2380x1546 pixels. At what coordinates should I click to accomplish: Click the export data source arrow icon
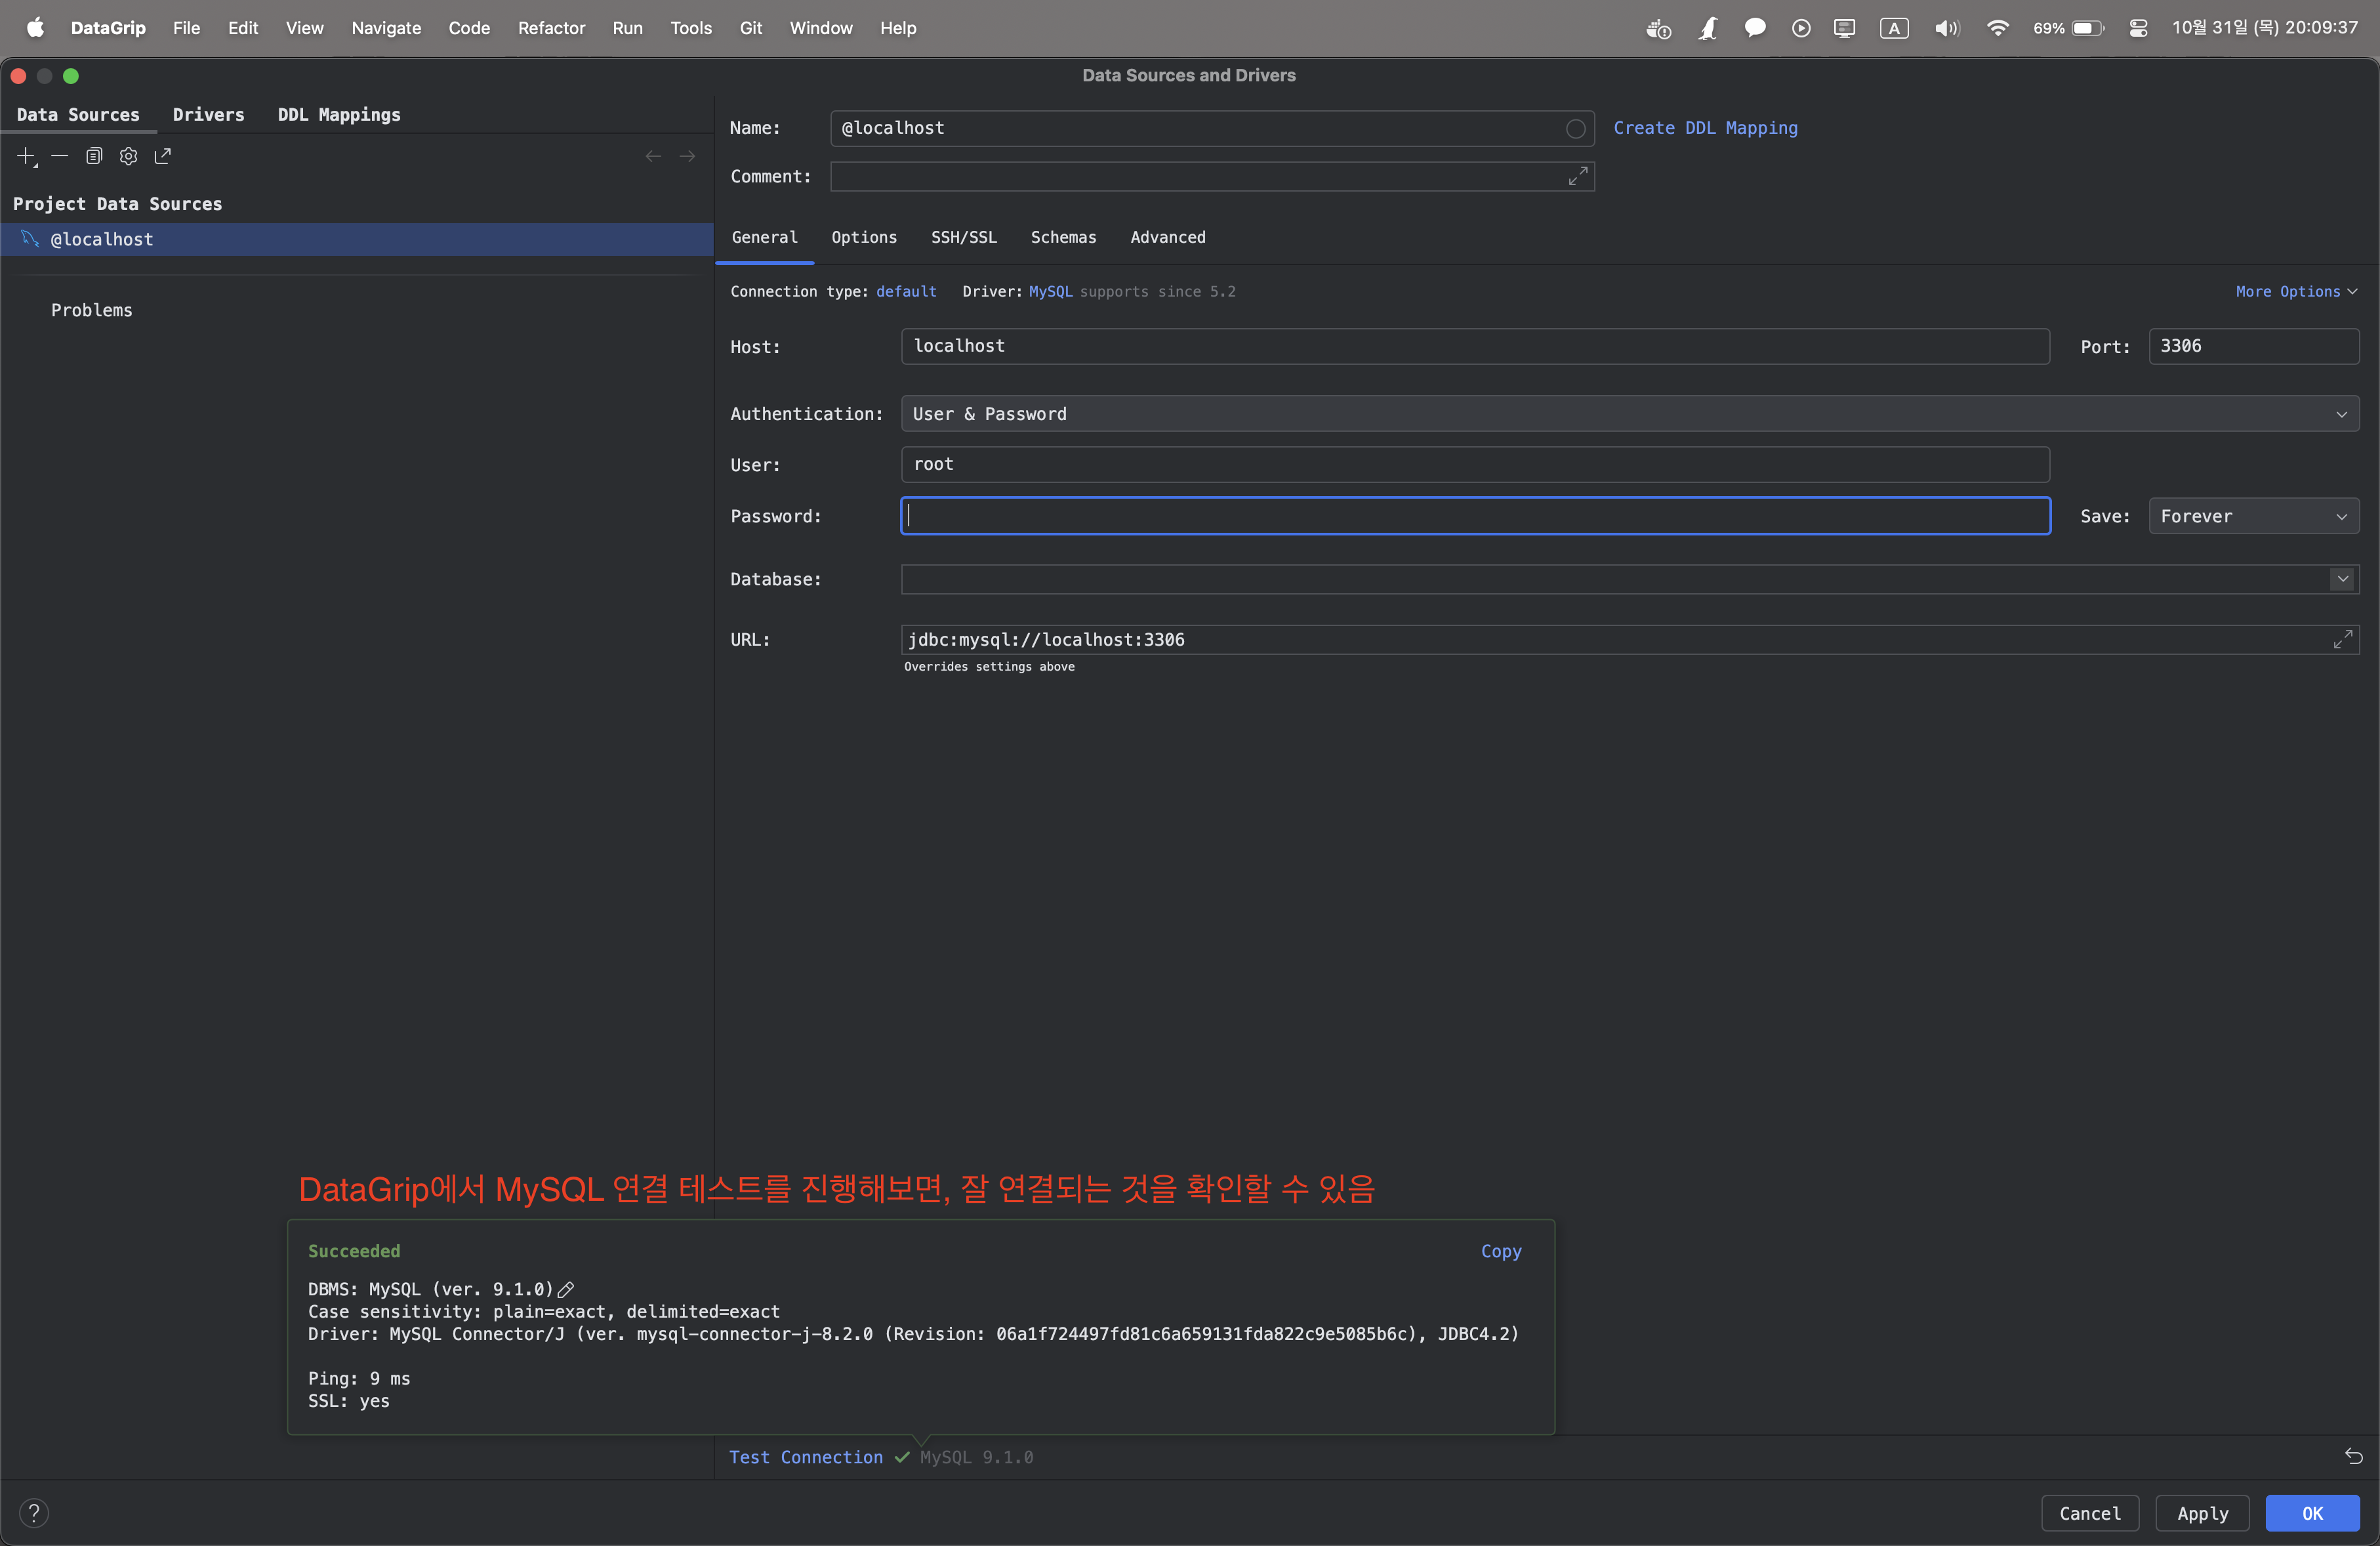[x=163, y=156]
